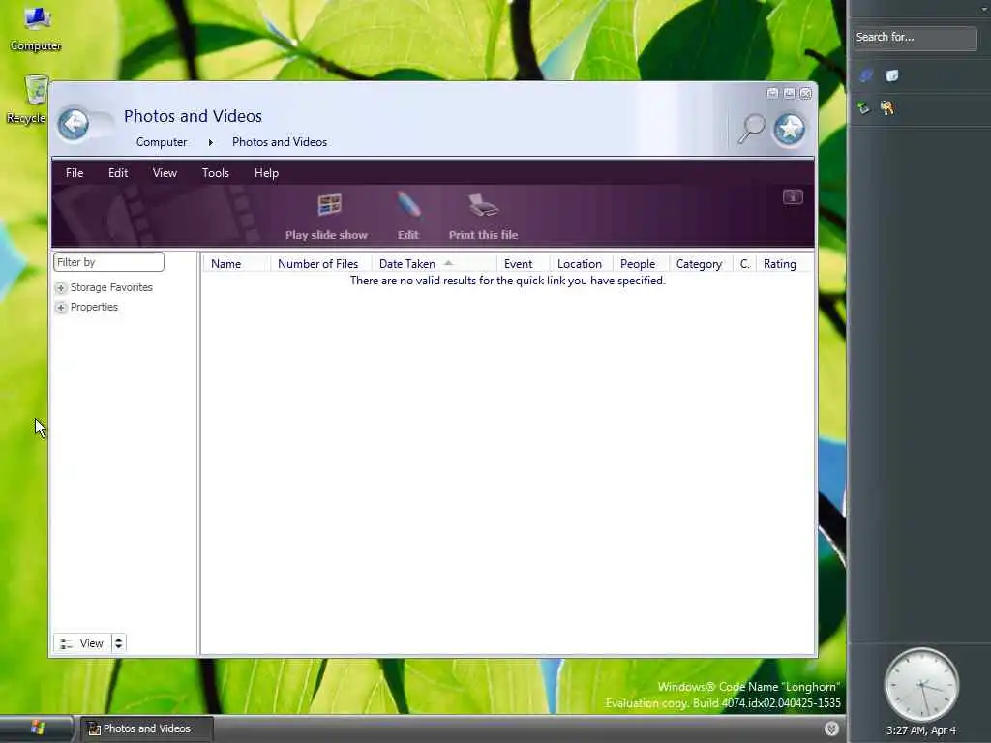Open the magnifier search icon
The image size is (991, 743).
point(751,129)
